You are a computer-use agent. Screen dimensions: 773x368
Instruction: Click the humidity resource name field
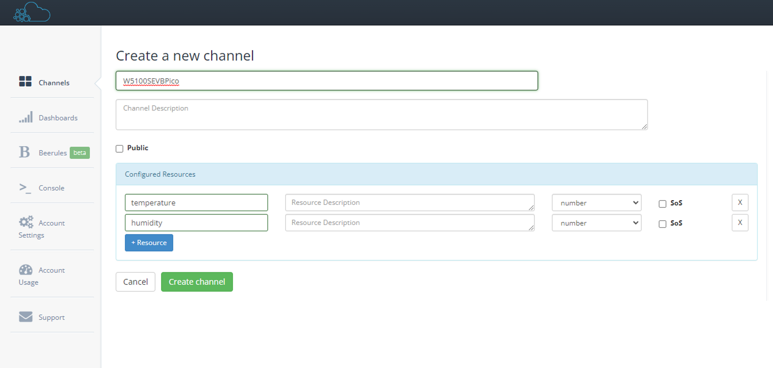coord(196,223)
